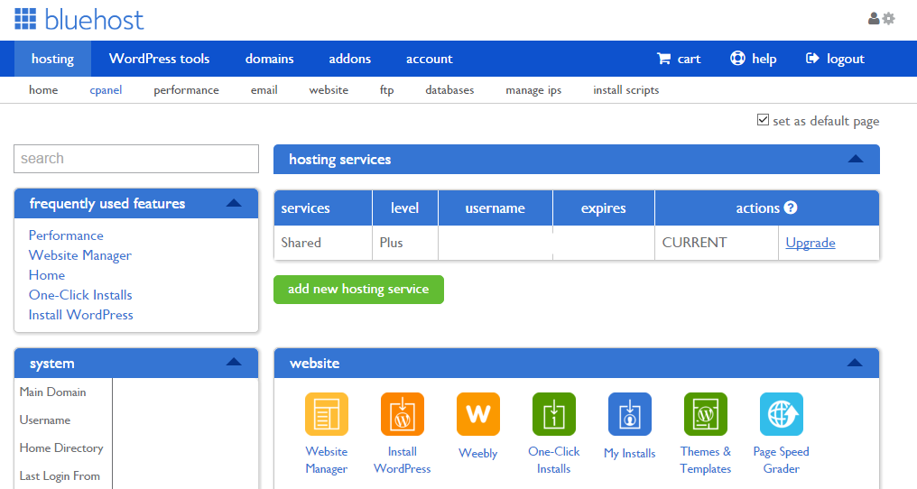Uncheck the set as default page checkbox
The image size is (917, 489).
(x=763, y=120)
